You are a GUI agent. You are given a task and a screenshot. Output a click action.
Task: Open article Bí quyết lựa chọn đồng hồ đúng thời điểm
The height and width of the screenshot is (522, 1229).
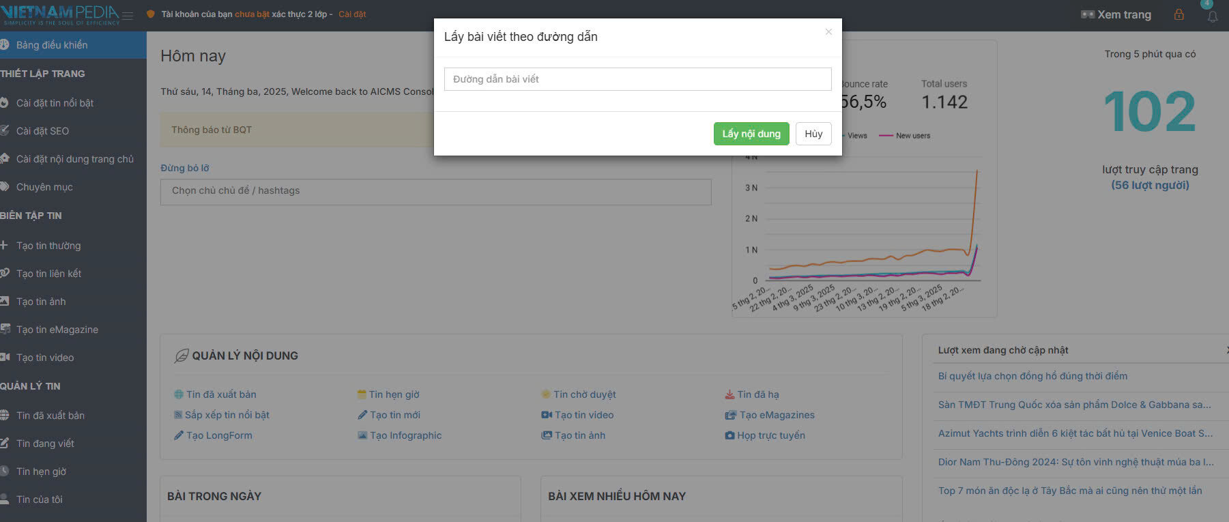coord(1032,376)
